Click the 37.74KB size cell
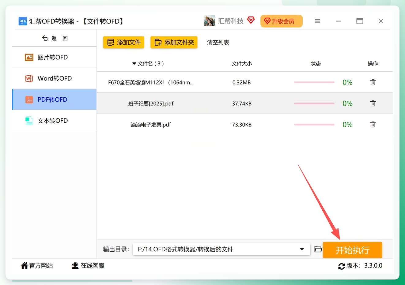The image size is (405, 285). coord(242,103)
